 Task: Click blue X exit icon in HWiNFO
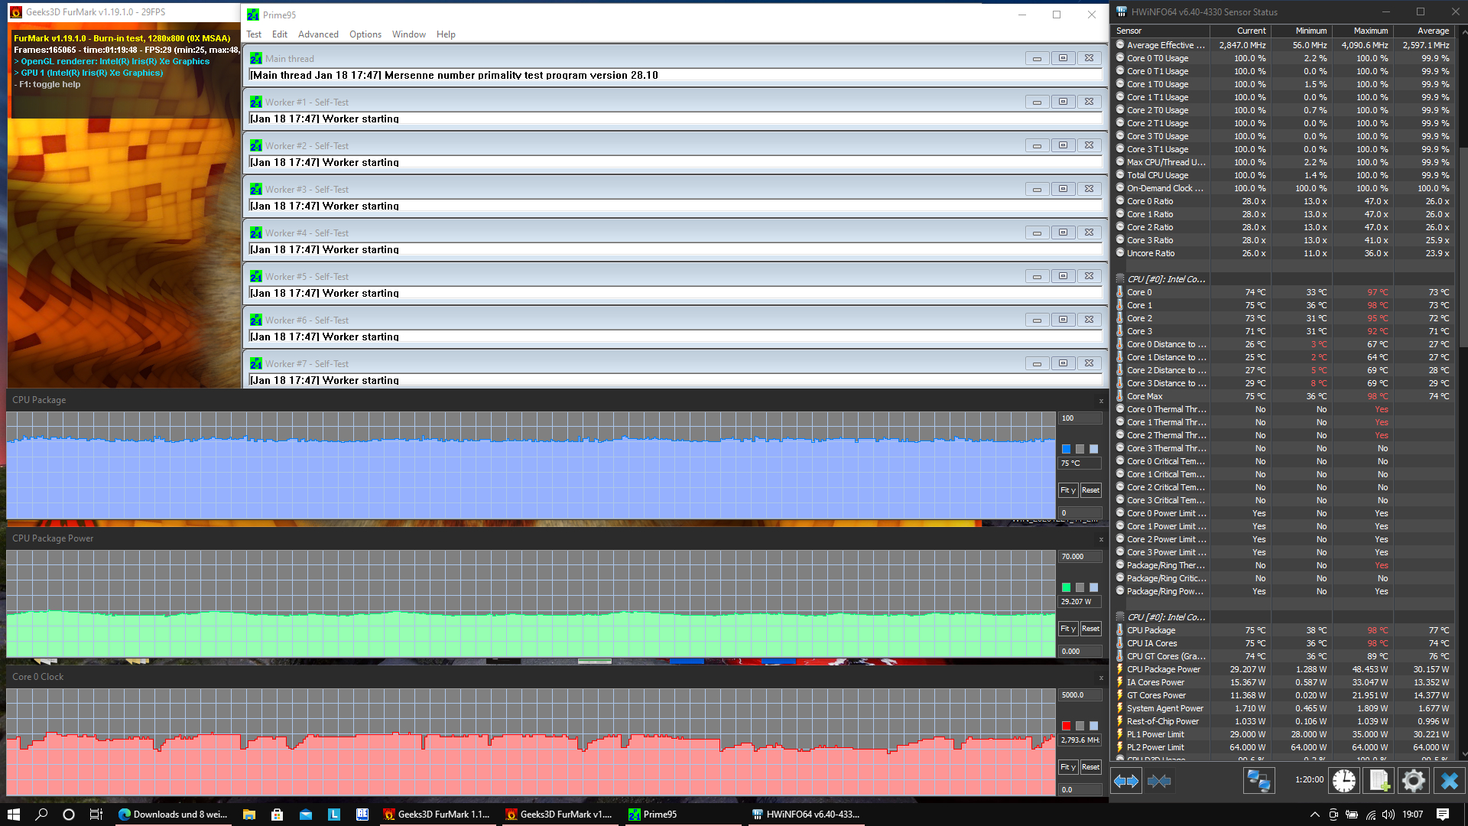point(1449,781)
